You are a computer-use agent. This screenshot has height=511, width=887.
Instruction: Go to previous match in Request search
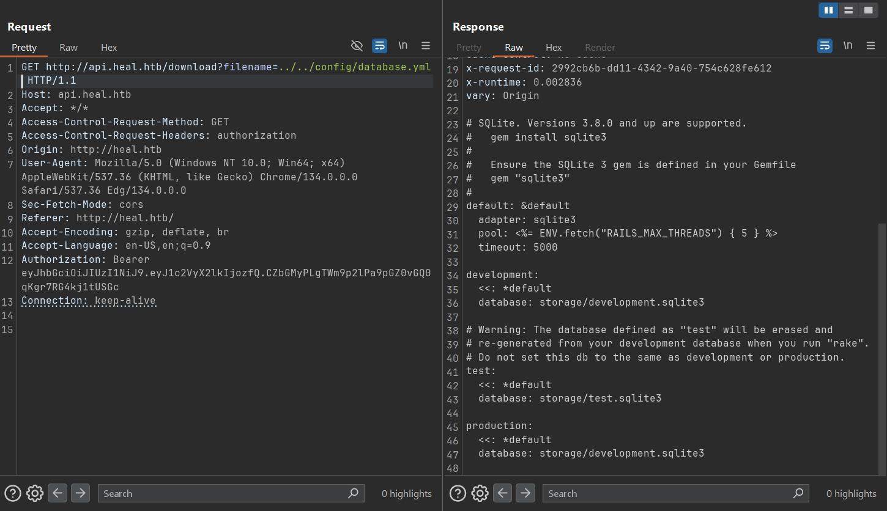(58, 493)
